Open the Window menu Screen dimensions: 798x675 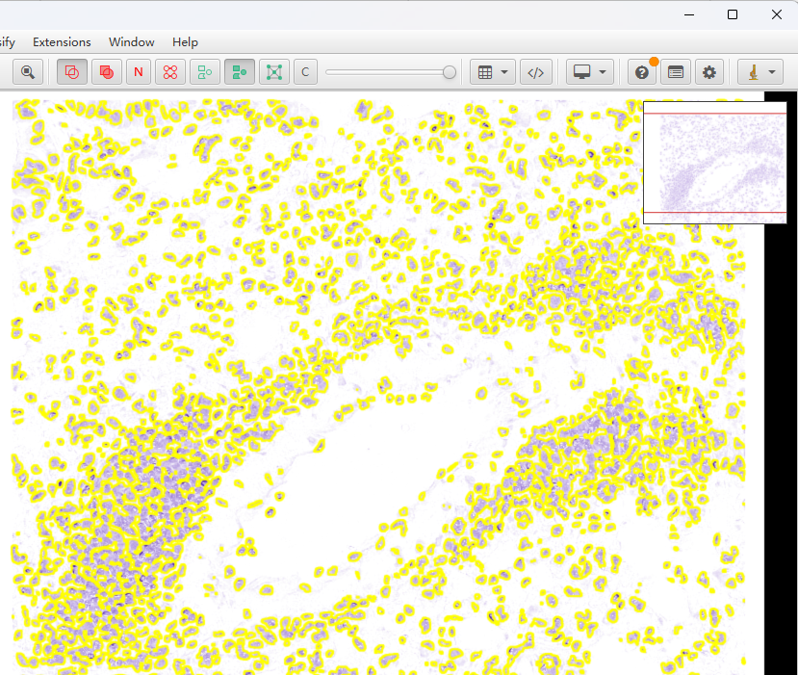click(x=132, y=42)
